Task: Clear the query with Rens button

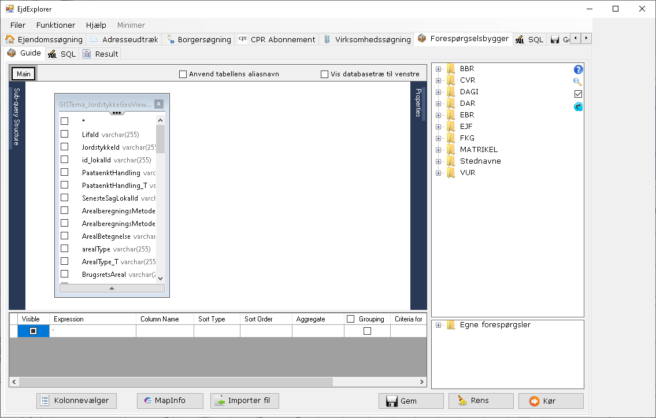Action: pyautogui.click(x=481, y=401)
